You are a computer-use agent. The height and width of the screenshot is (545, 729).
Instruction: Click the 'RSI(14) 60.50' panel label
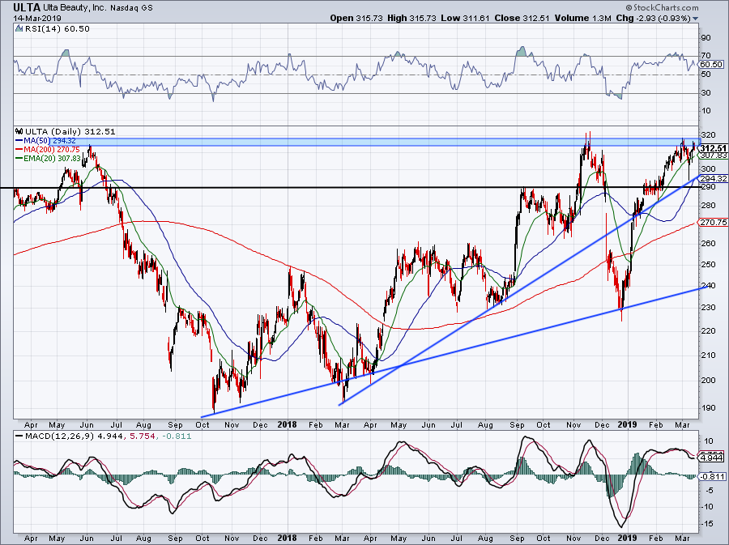click(x=56, y=29)
